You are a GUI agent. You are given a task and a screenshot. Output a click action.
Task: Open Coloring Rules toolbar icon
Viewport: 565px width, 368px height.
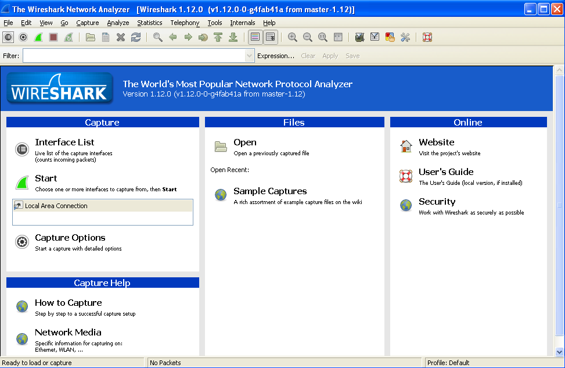[x=390, y=37]
